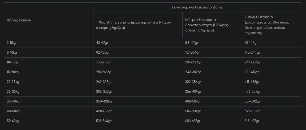Viewport: 306px width, 130px height.
Task: Click the 353-438gr dose cell
Action: tap(104, 101)
